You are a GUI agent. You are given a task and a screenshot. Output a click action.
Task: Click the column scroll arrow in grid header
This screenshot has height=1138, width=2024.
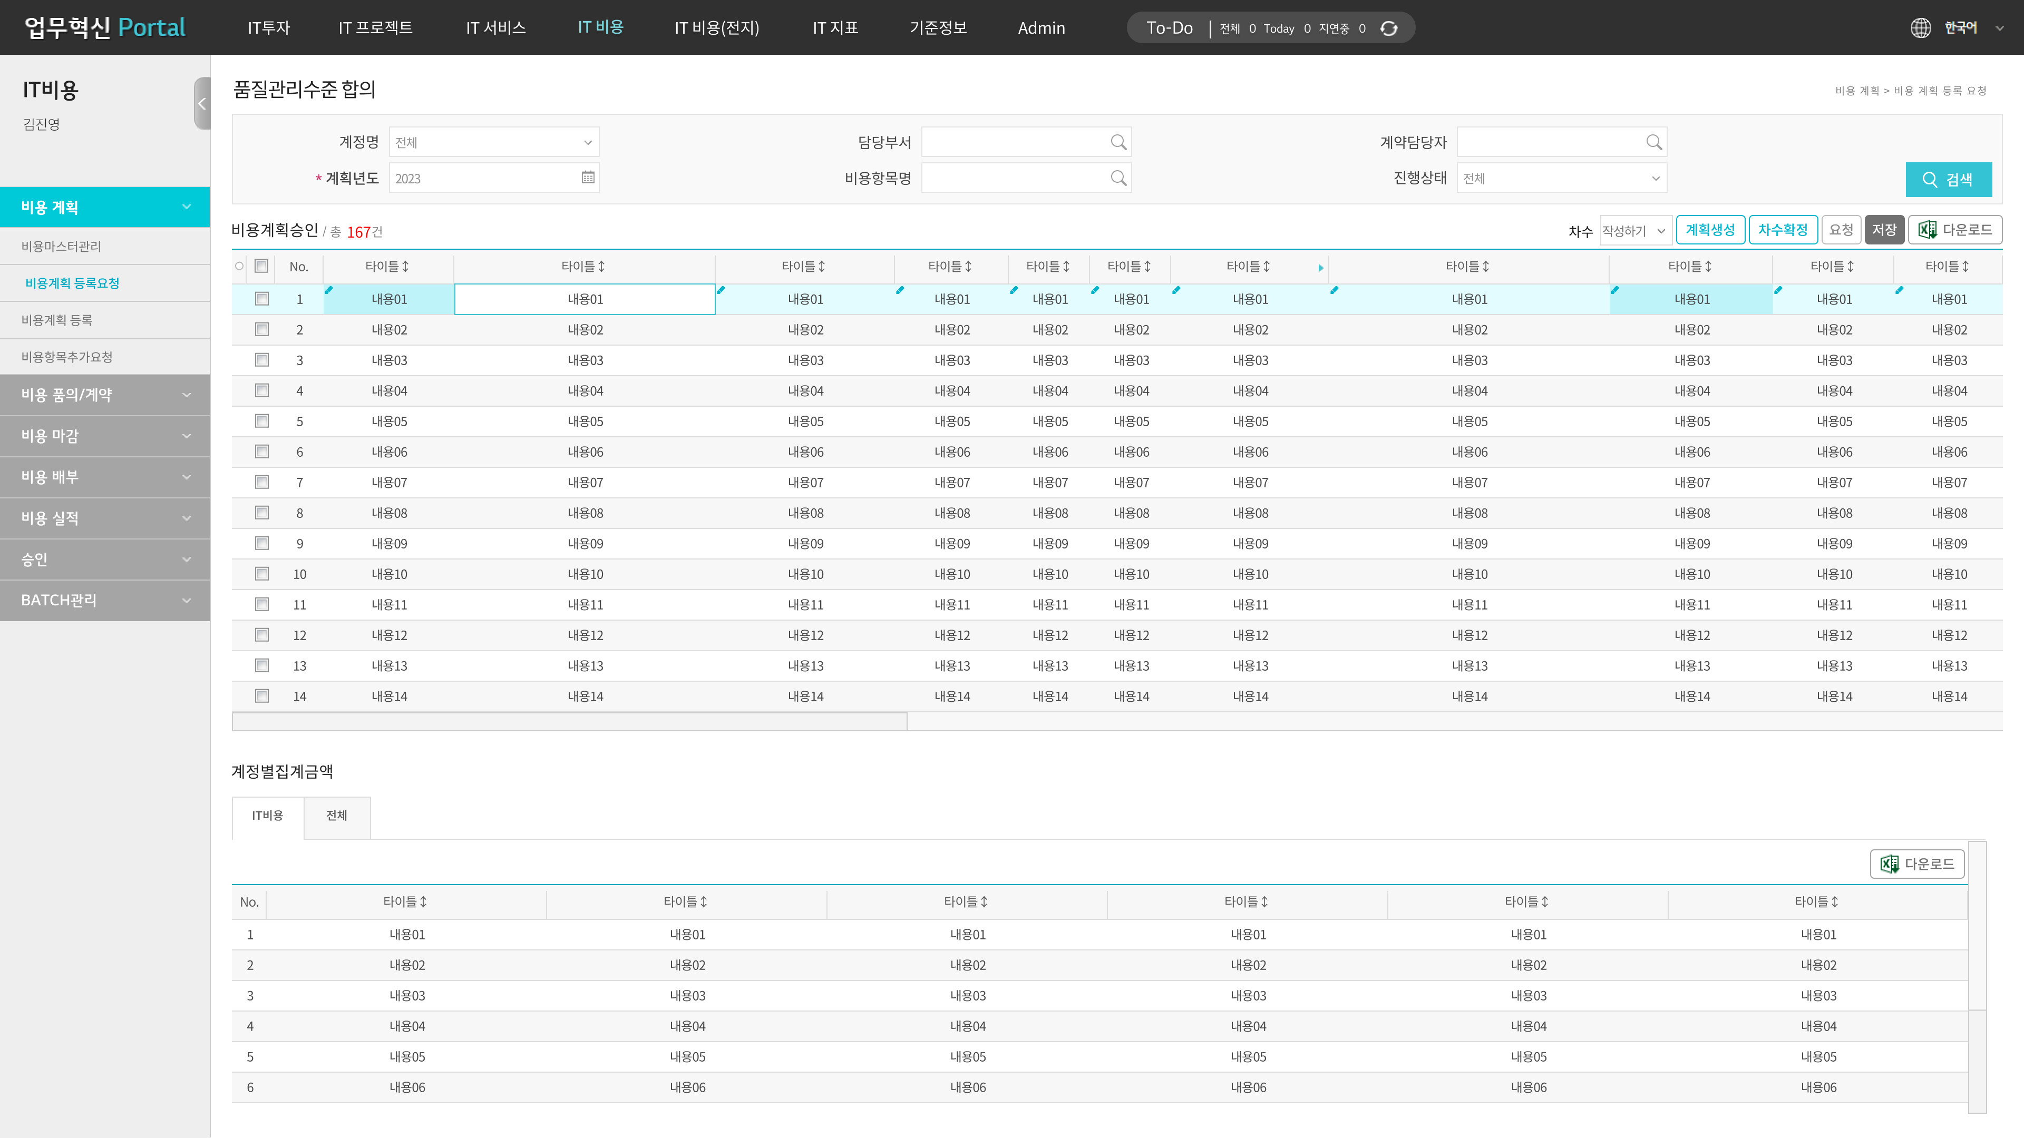tap(1321, 268)
